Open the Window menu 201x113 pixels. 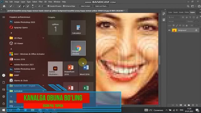coord(57,2)
